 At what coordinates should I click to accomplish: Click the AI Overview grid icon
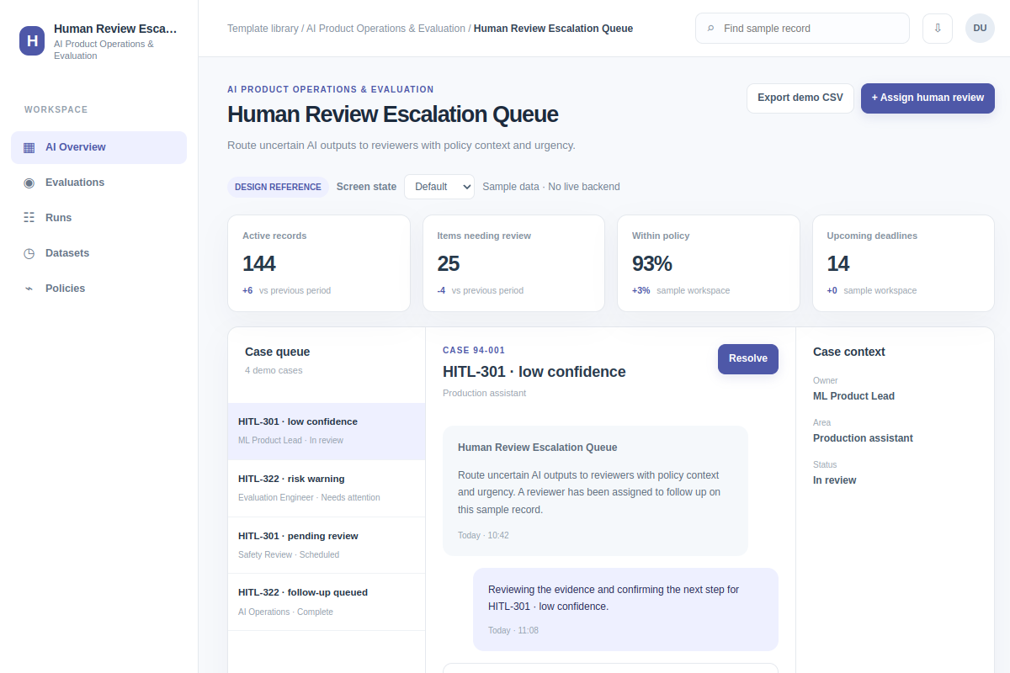pyautogui.click(x=29, y=147)
